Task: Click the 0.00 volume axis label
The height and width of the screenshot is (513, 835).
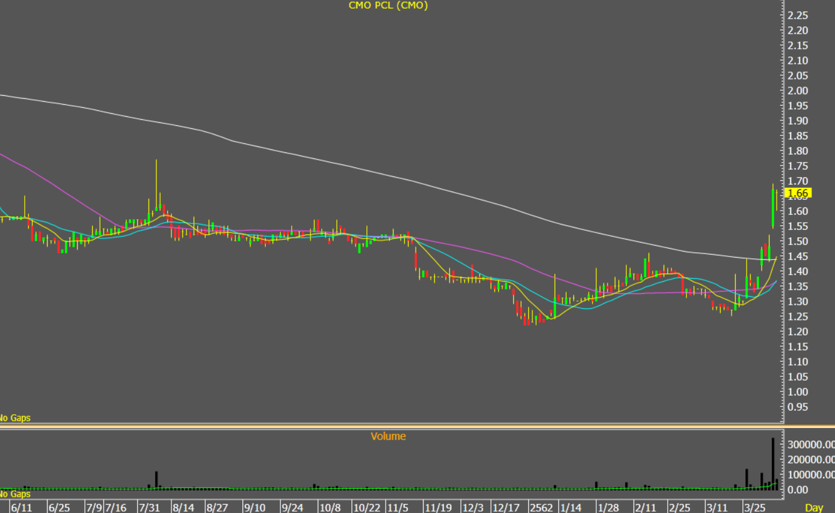Action: 797,490
